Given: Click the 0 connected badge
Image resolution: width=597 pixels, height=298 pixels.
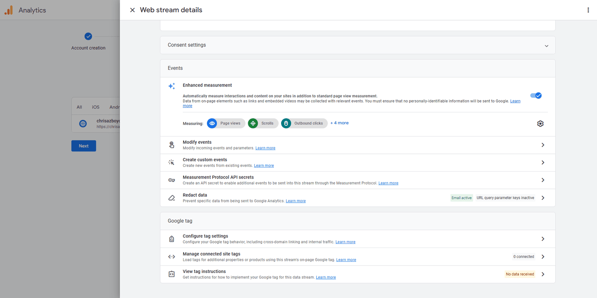Looking at the screenshot, I should (x=524, y=257).
